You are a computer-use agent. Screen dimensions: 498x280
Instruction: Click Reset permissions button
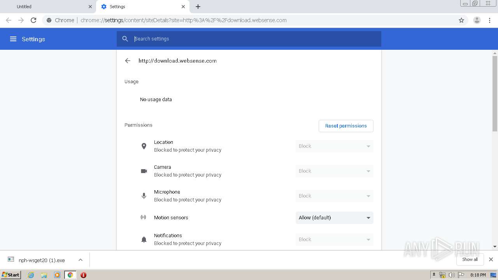point(346,126)
